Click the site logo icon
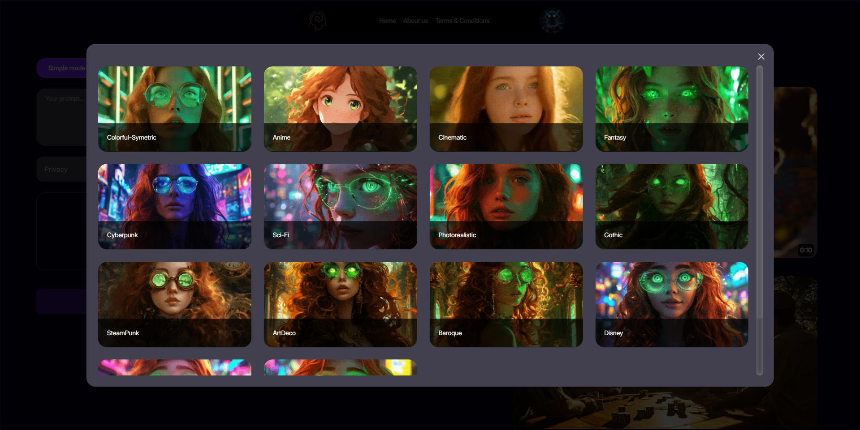860x430 pixels. click(317, 21)
